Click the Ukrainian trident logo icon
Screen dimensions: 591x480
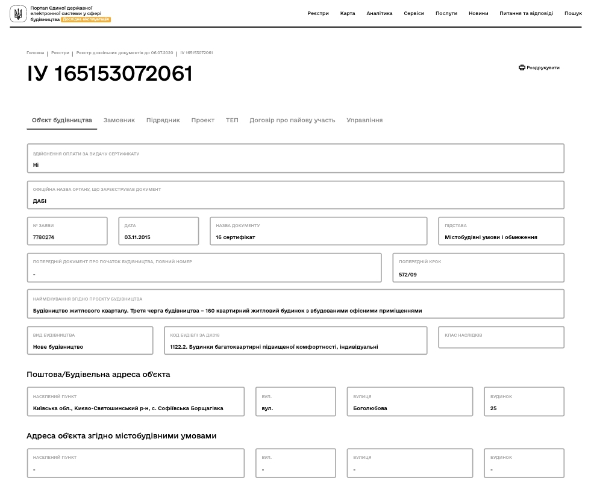click(18, 14)
